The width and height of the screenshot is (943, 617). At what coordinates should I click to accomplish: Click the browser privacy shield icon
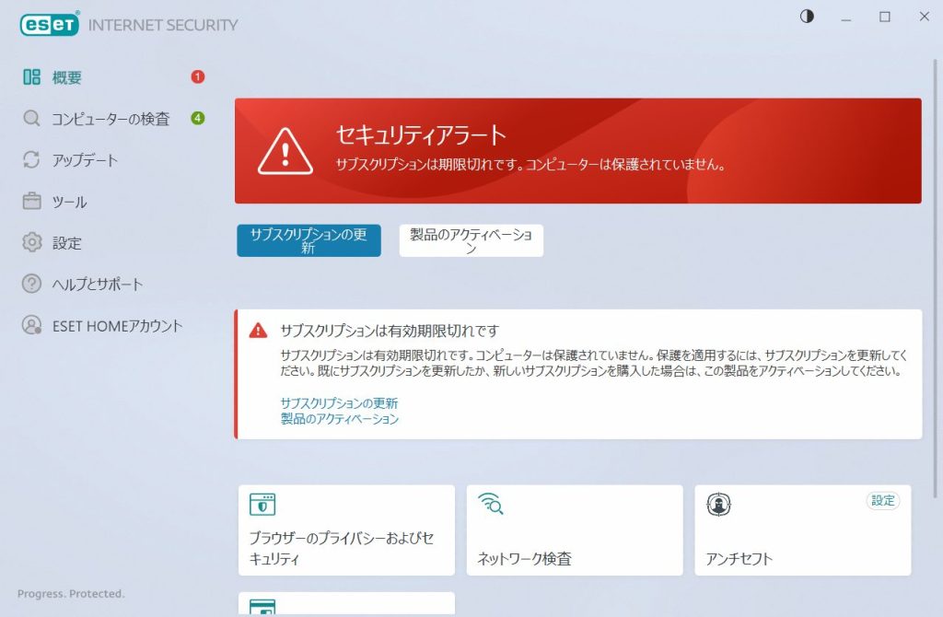coord(262,505)
